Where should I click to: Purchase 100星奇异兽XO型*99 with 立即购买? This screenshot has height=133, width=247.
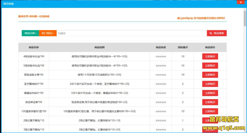[x=210, y=111]
